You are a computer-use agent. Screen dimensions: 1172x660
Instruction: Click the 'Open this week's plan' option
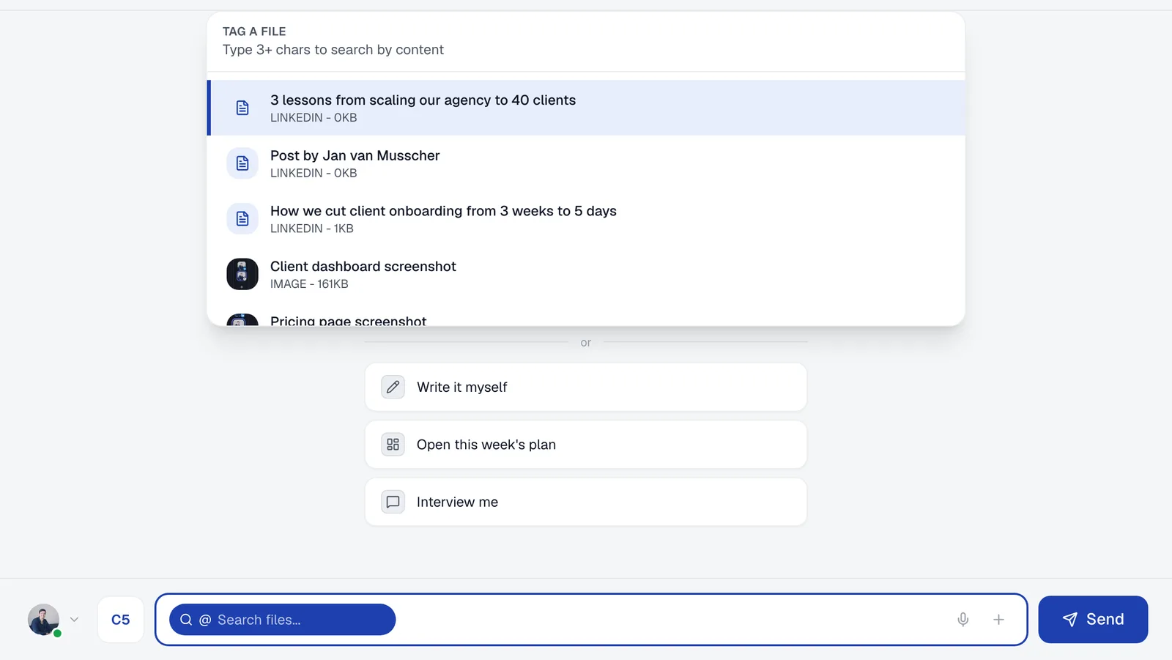click(x=586, y=445)
